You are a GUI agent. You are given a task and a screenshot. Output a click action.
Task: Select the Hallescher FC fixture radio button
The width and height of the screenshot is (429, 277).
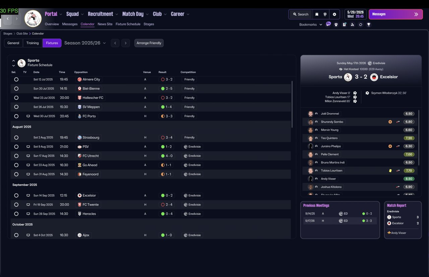coord(16,98)
